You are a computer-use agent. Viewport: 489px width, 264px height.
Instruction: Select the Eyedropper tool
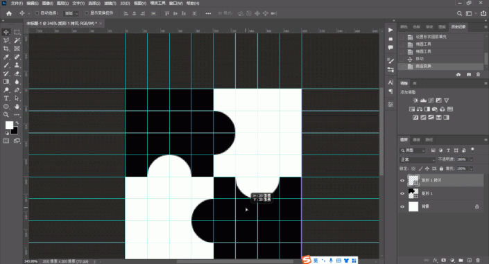coord(6,57)
